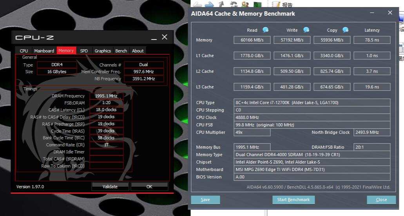The image size is (404, 216).
Task: Click the L2 Cache Copy value 825.74 GB/s
Action: tap(332, 71)
